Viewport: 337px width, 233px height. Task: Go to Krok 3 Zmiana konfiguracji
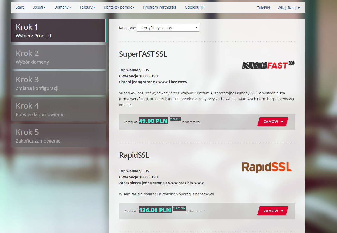58,83
